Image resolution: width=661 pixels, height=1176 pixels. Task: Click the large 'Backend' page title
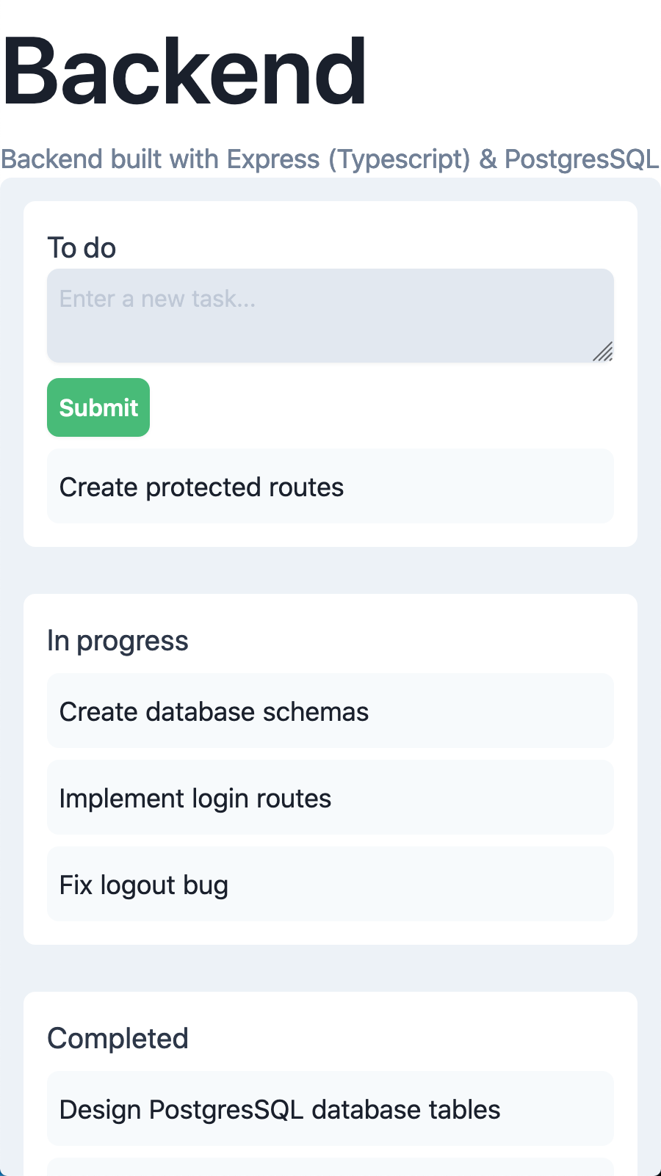point(184,72)
